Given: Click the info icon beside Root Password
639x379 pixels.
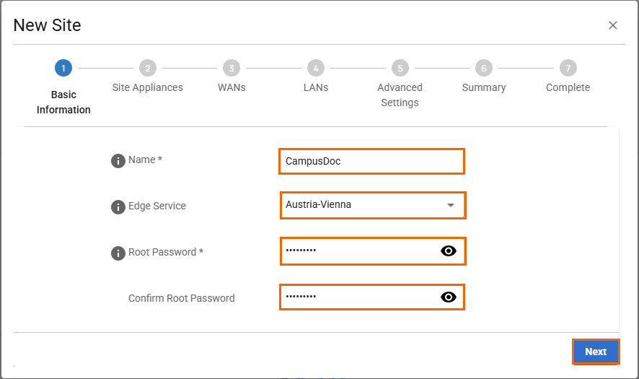Looking at the screenshot, I should [x=118, y=253].
